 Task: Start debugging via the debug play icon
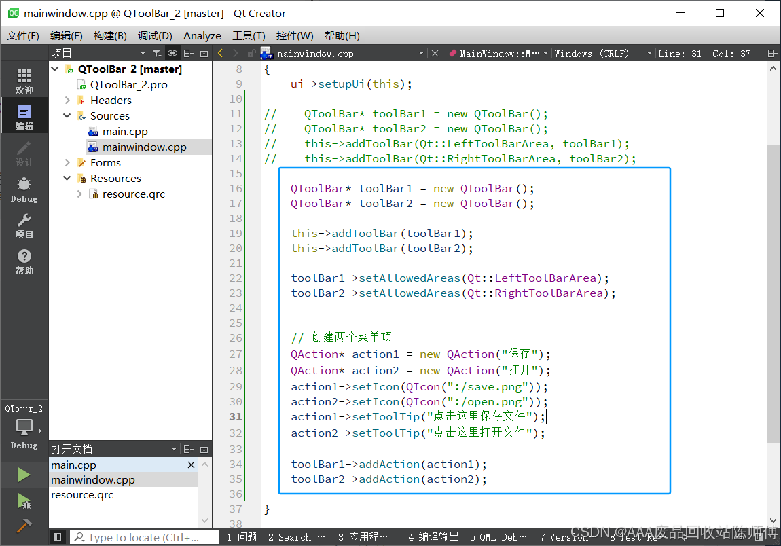(24, 499)
